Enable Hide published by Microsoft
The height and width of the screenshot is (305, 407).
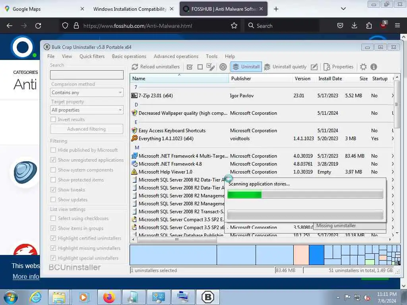pos(53,150)
